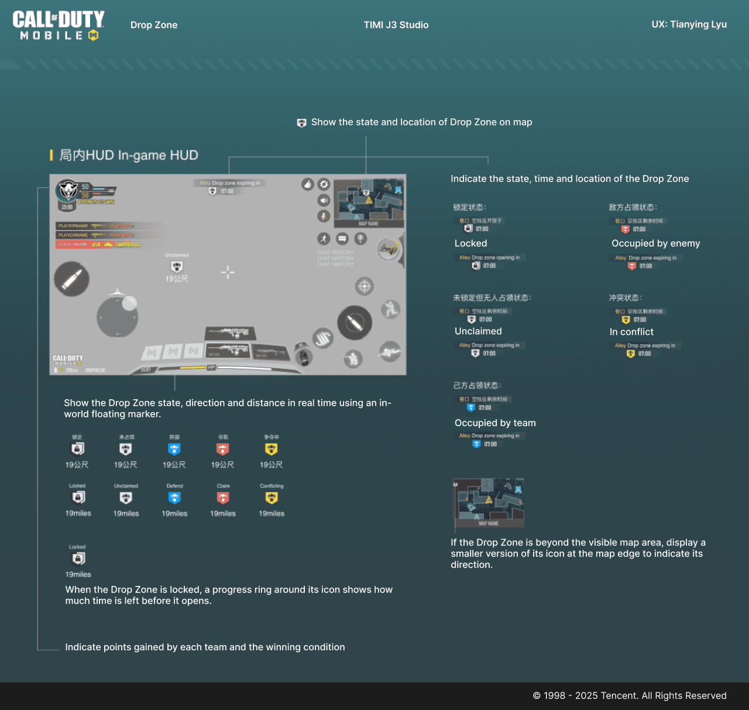Click the 'In conflict' state label
749x710 pixels.
[x=631, y=332]
